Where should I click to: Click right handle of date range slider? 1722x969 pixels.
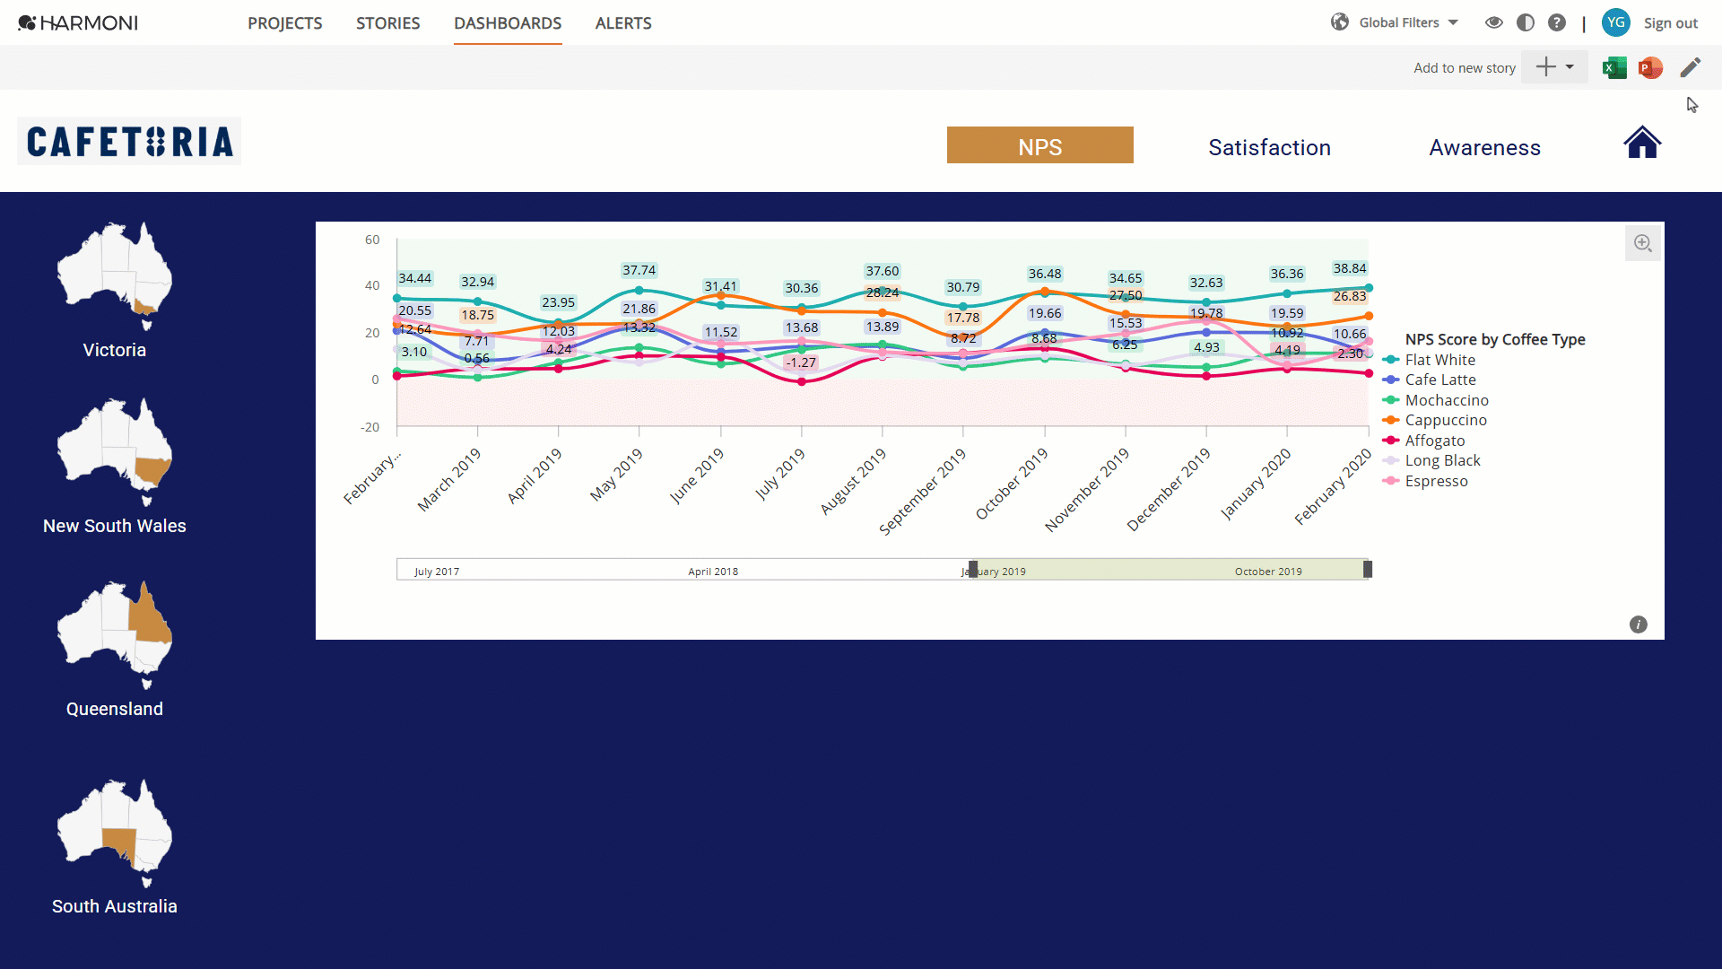(1368, 569)
